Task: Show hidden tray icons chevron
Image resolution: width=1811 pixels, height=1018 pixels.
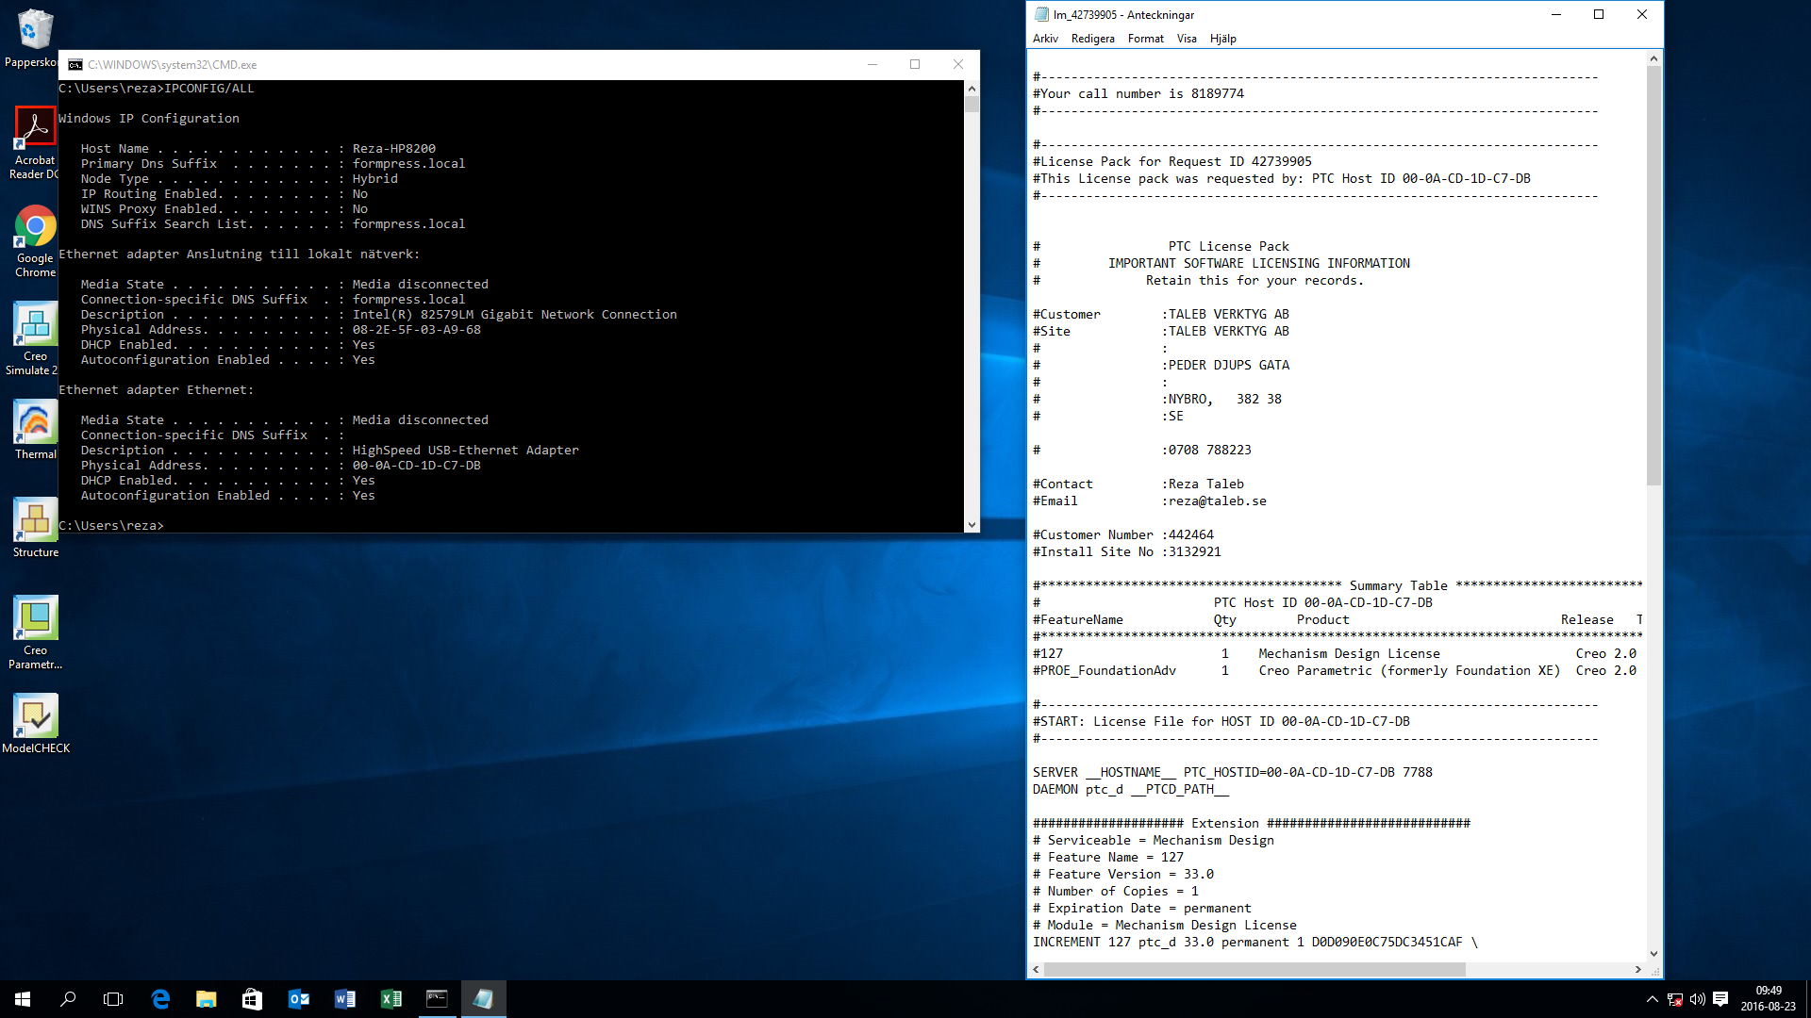Action: [1652, 999]
